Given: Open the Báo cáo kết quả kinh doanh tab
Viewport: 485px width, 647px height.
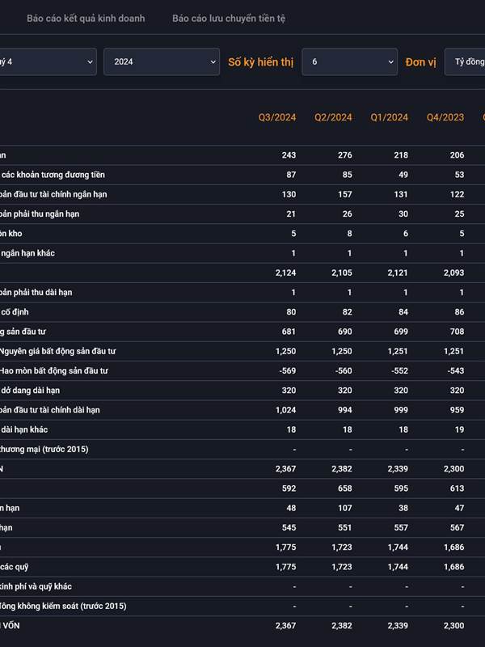Looking at the screenshot, I should (x=86, y=19).
